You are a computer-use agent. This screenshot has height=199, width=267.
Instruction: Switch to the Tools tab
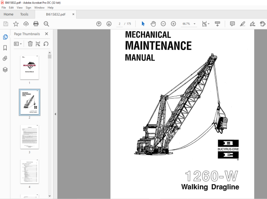point(24,14)
